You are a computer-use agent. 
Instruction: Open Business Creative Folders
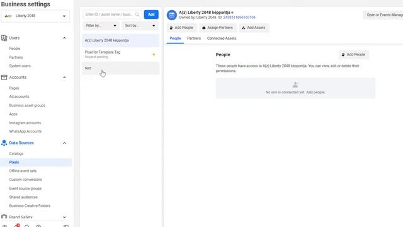click(30, 206)
